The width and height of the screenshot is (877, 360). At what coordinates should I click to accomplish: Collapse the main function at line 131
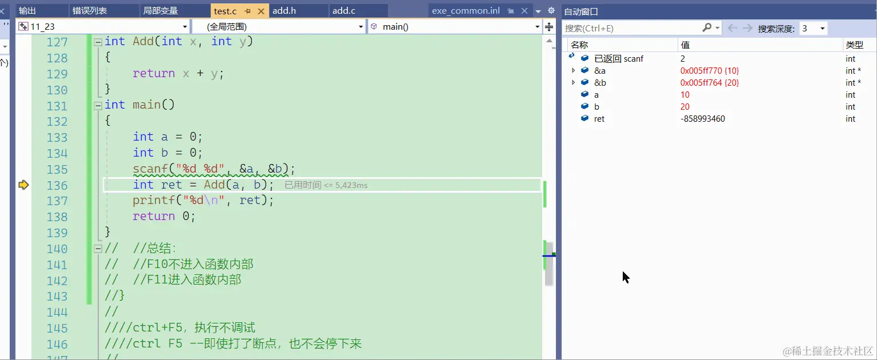pos(98,105)
